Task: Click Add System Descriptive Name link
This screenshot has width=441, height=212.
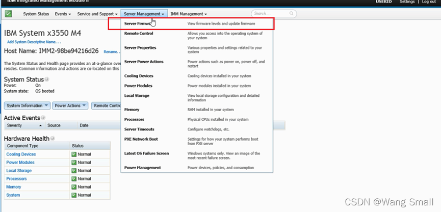Action: tap(34, 42)
